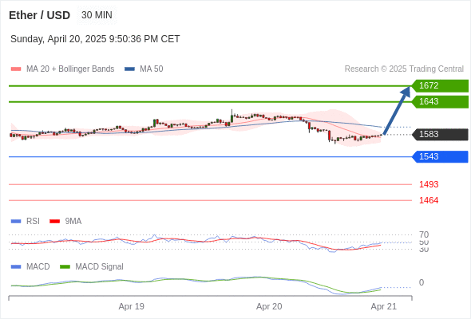Select the 1643 resistance price tag

(x=440, y=102)
